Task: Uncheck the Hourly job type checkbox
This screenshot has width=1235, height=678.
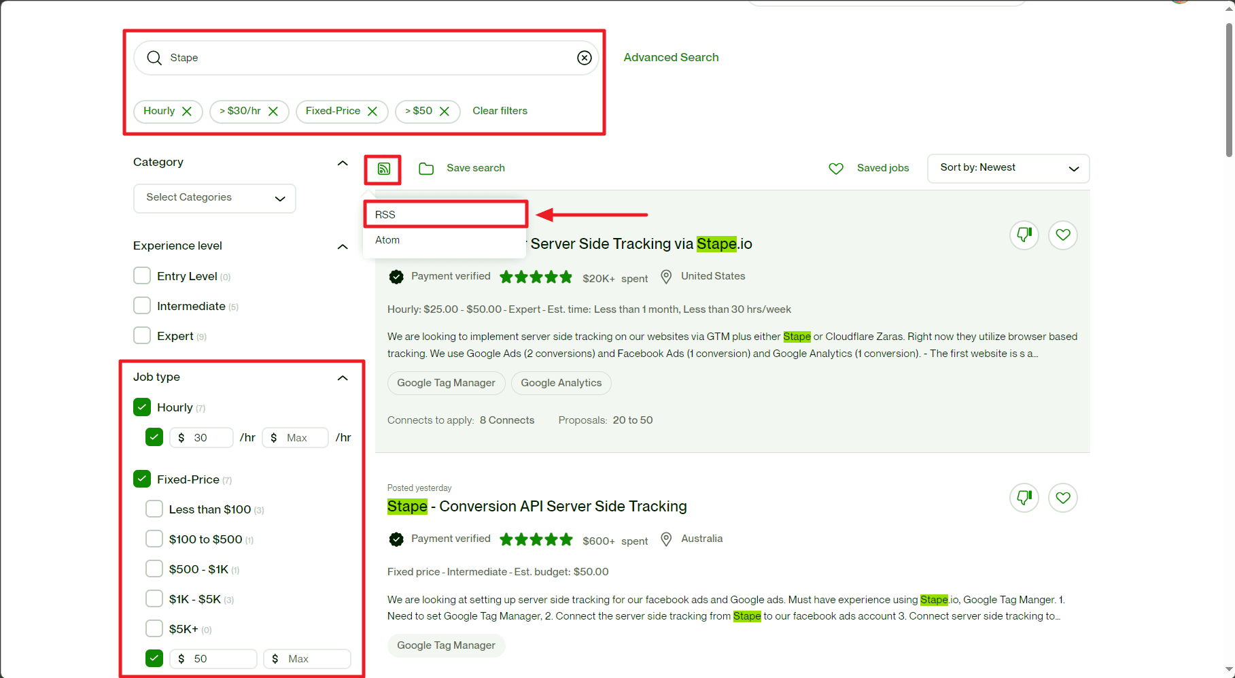Action: pyautogui.click(x=142, y=407)
